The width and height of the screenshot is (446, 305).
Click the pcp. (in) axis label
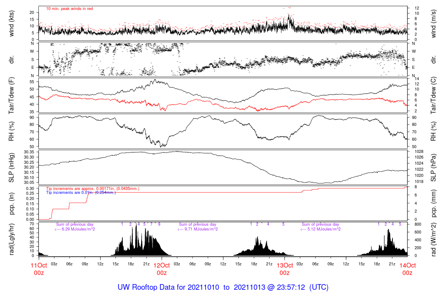point(12,203)
